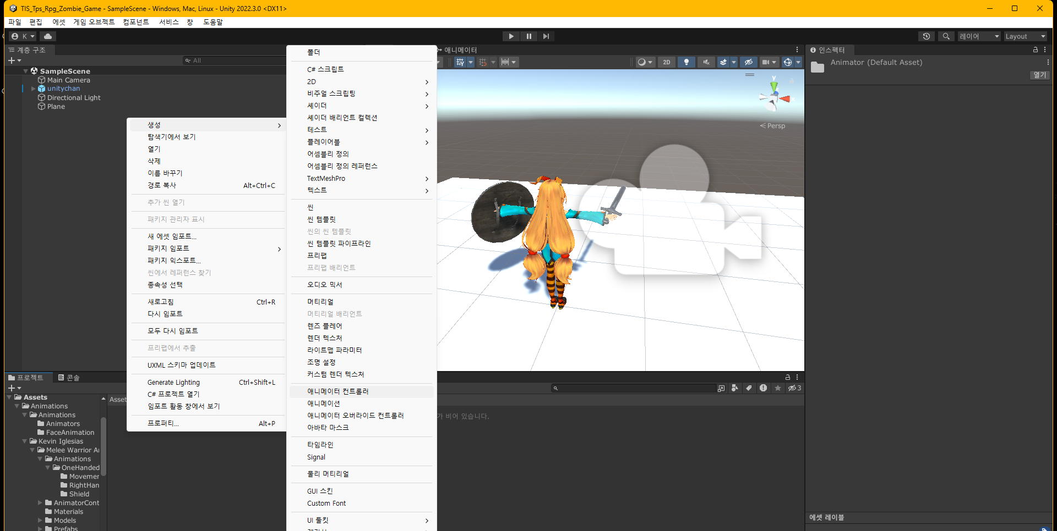Click 탐색기에서 보기 in context menu
The width and height of the screenshot is (1057, 531).
point(208,137)
